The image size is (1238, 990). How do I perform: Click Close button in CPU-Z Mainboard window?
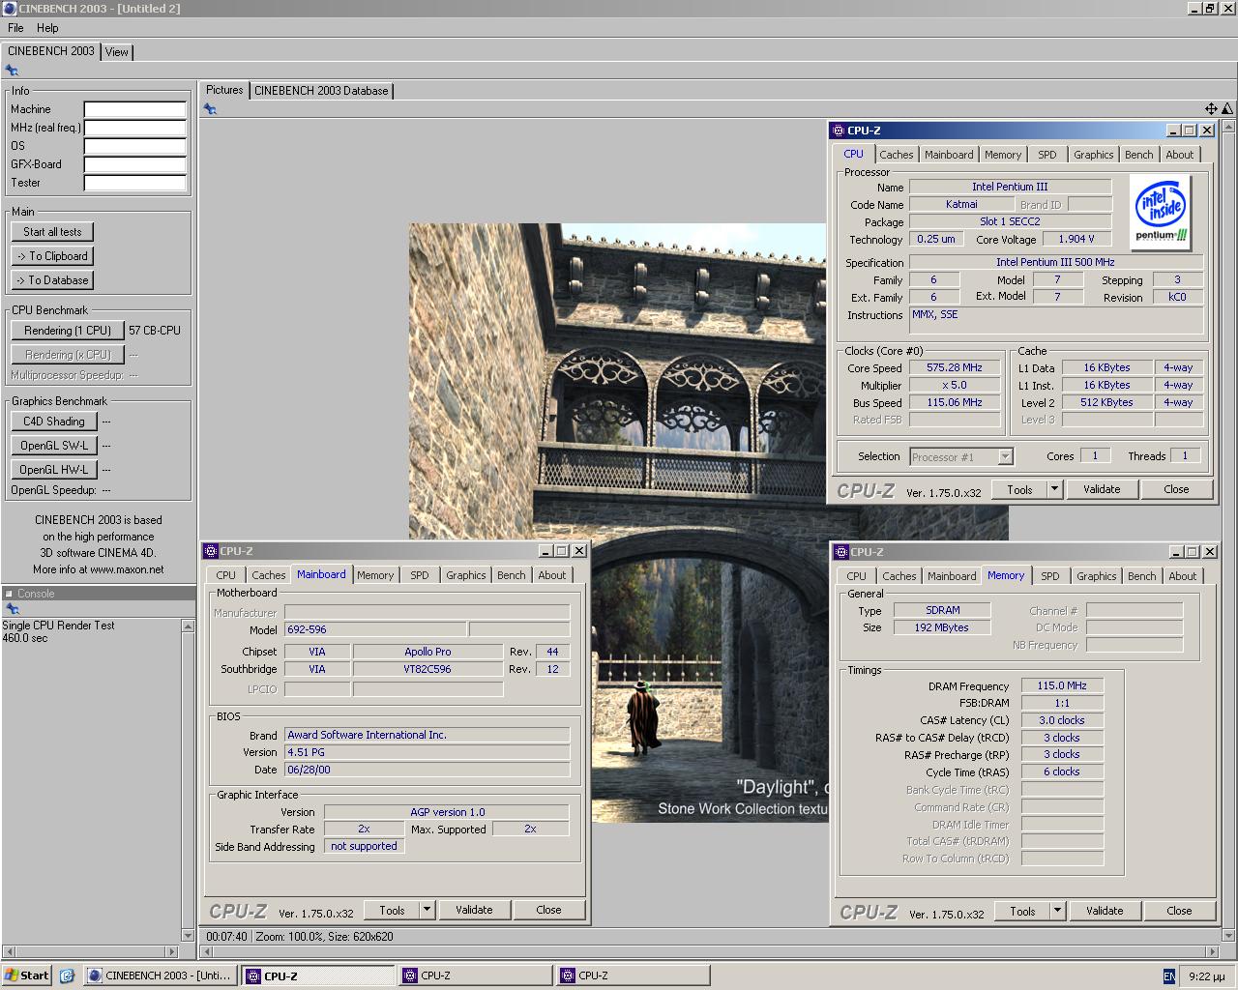pyautogui.click(x=548, y=910)
